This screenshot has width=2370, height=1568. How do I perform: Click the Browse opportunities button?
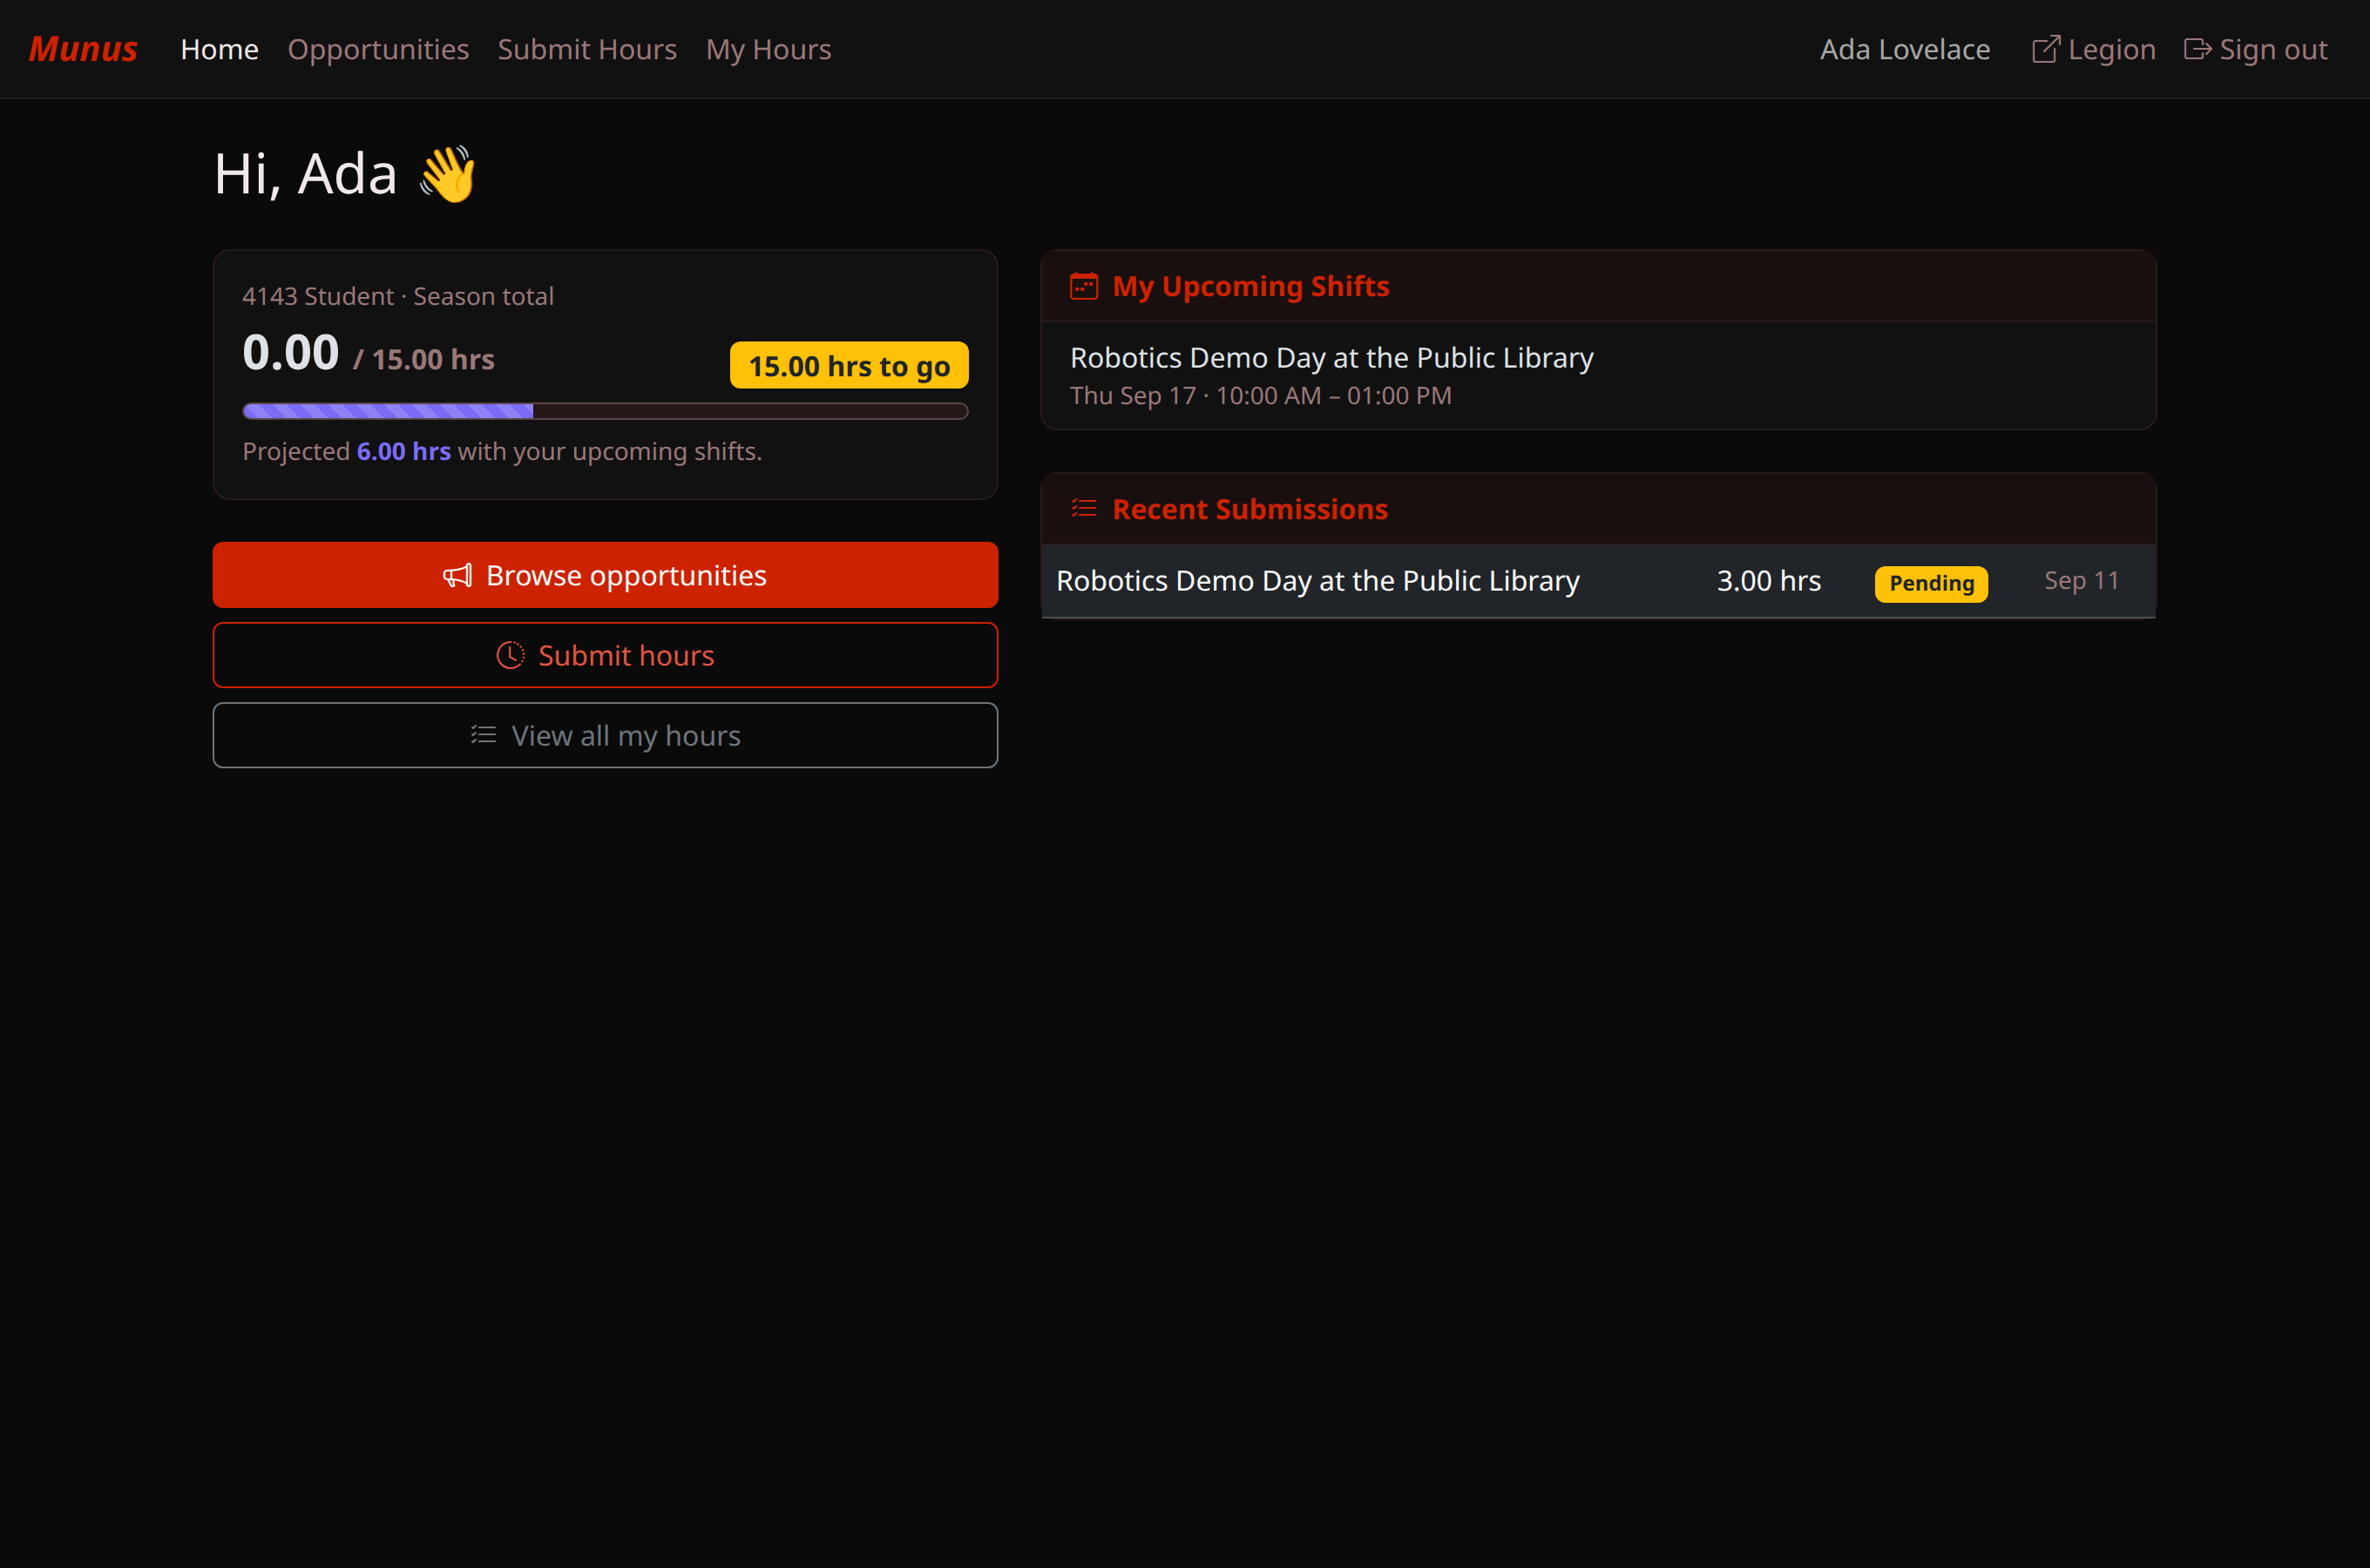coord(605,575)
